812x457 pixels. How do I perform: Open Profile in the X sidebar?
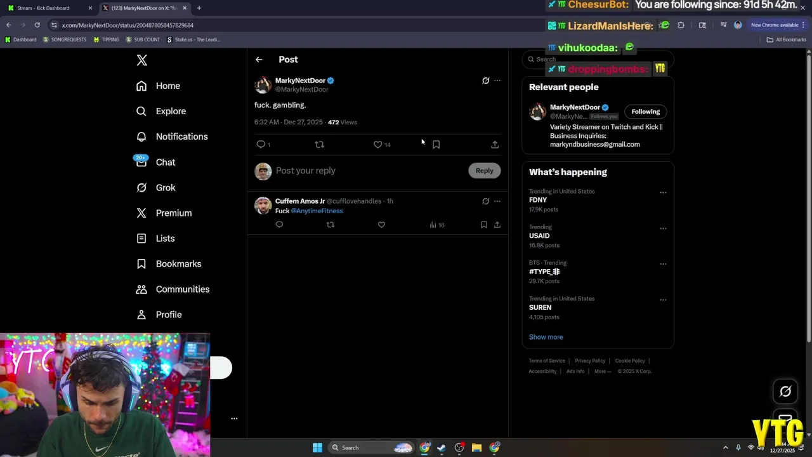pyautogui.click(x=159, y=314)
